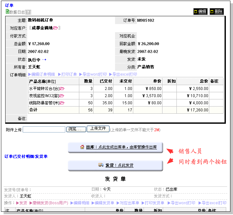Click the 数据日志 document icon
This screenshot has width=233, height=215.
click(x=7, y=11)
